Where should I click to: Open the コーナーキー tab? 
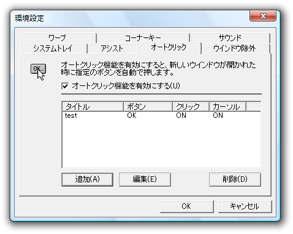pyautogui.click(x=143, y=37)
